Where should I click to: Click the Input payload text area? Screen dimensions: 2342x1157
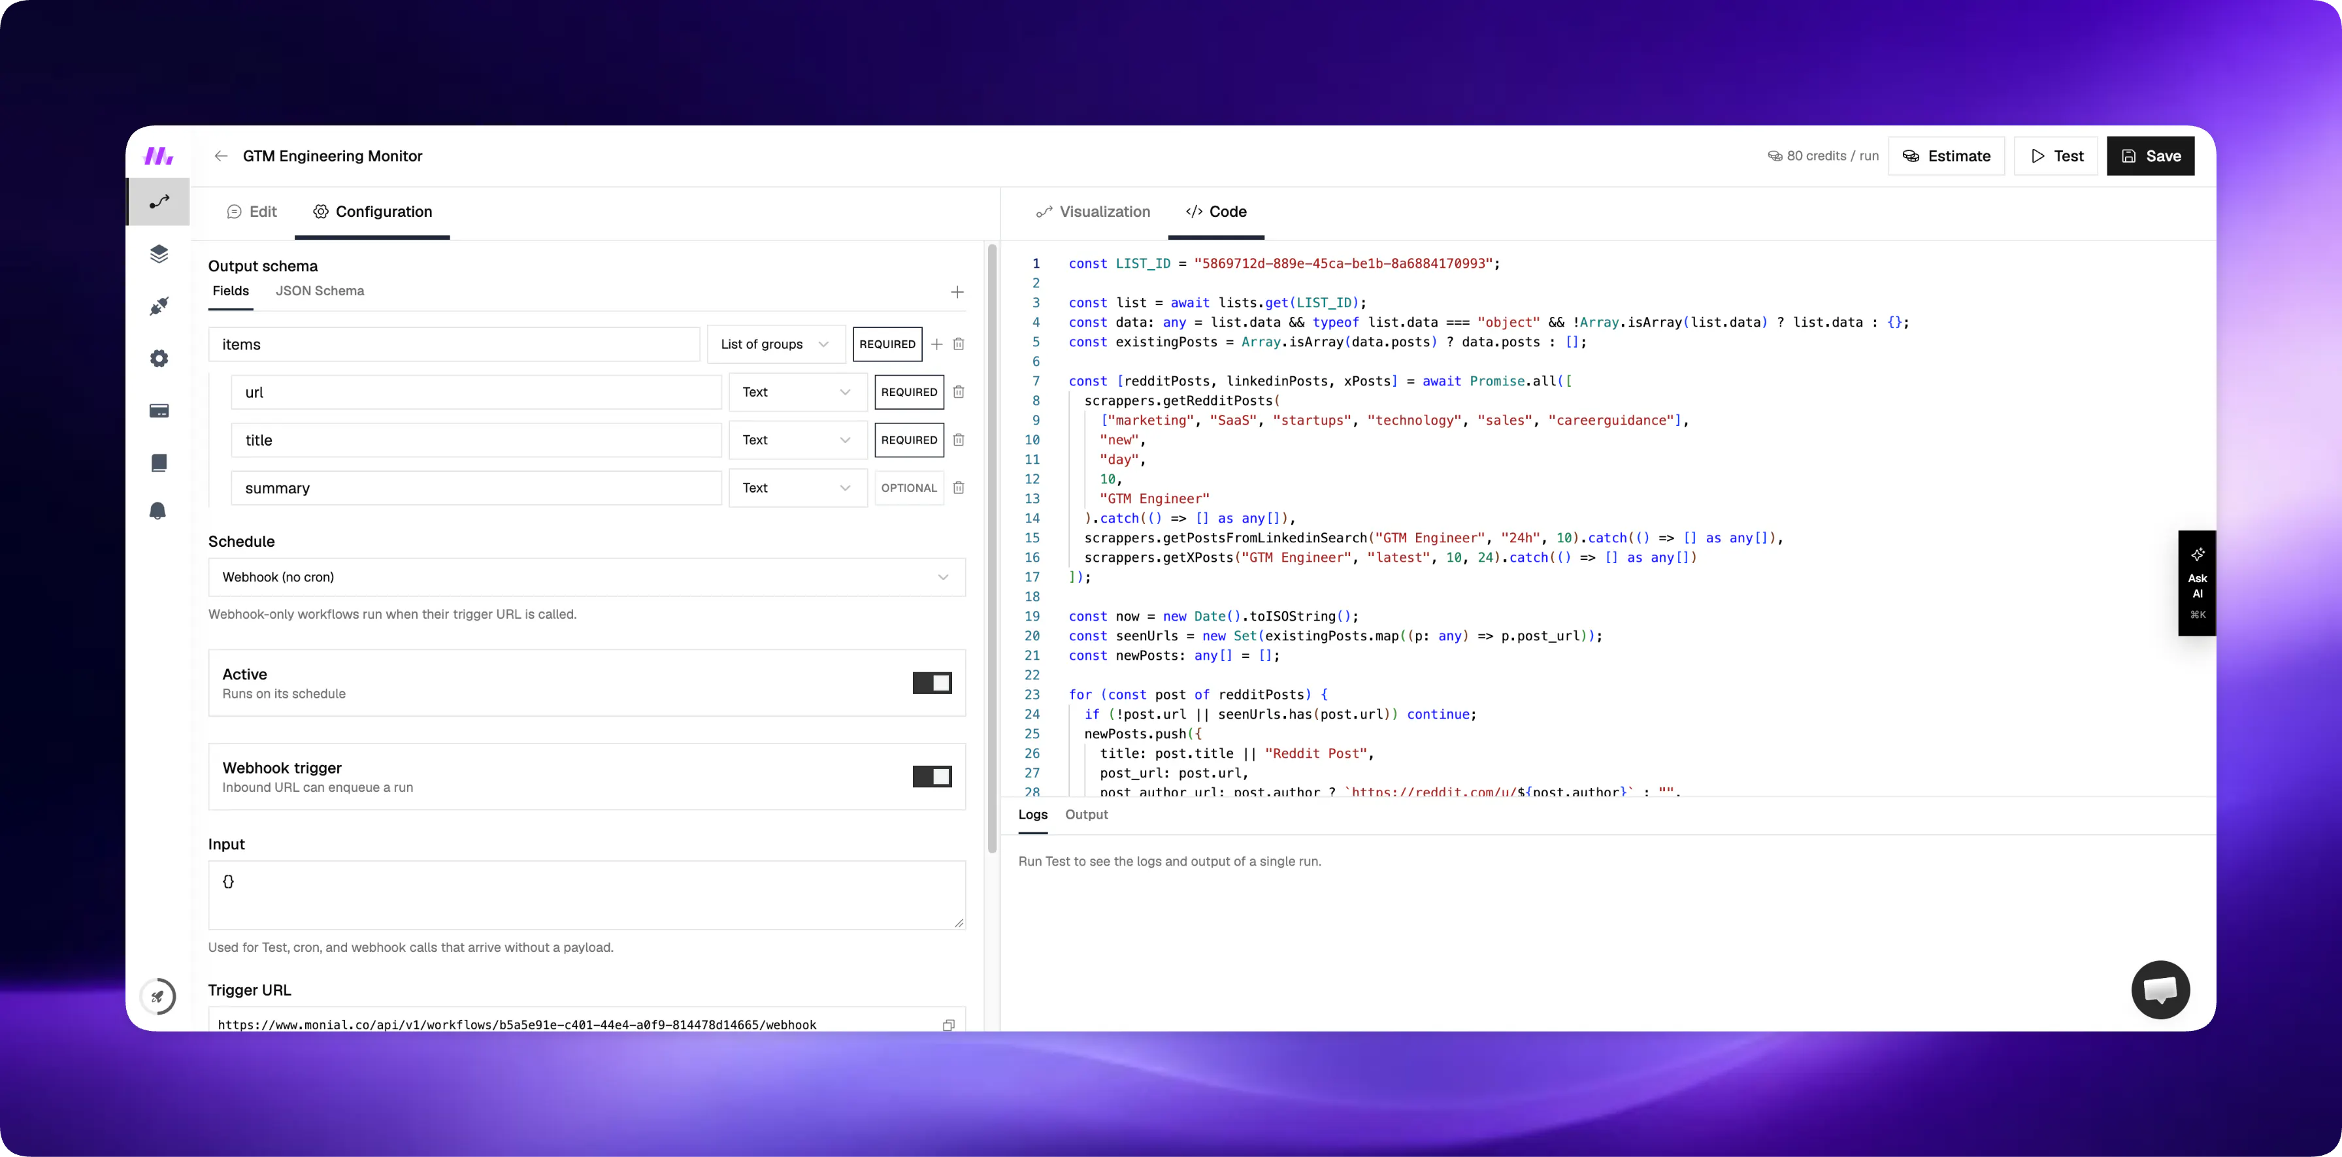(x=586, y=895)
